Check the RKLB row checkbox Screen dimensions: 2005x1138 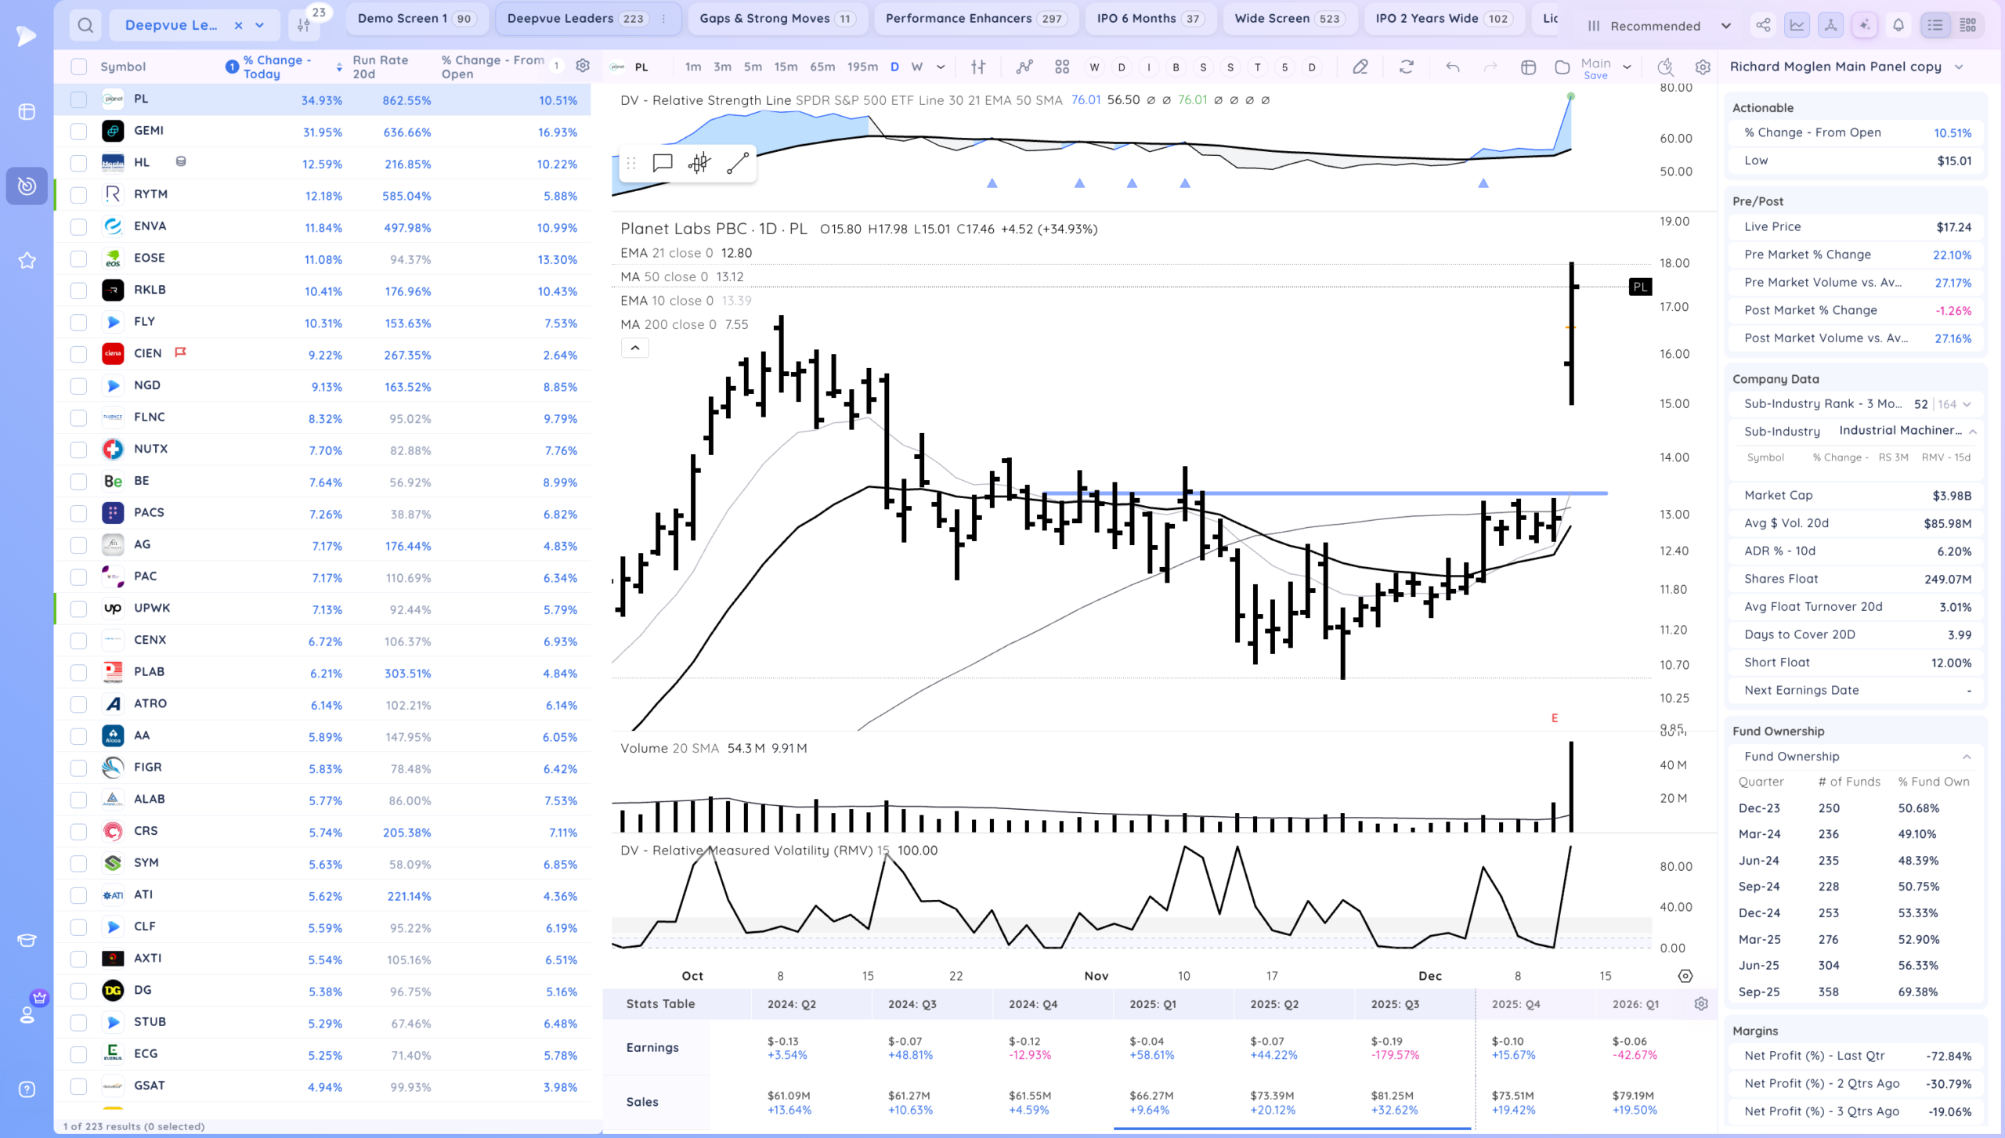coord(78,291)
